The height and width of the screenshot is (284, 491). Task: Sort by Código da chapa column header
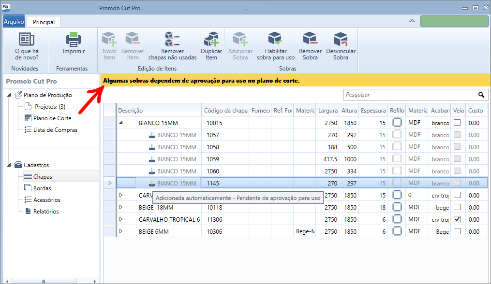click(225, 111)
